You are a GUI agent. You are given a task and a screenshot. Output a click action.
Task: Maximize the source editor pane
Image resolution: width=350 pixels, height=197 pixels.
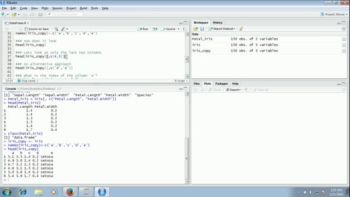click(185, 23)
